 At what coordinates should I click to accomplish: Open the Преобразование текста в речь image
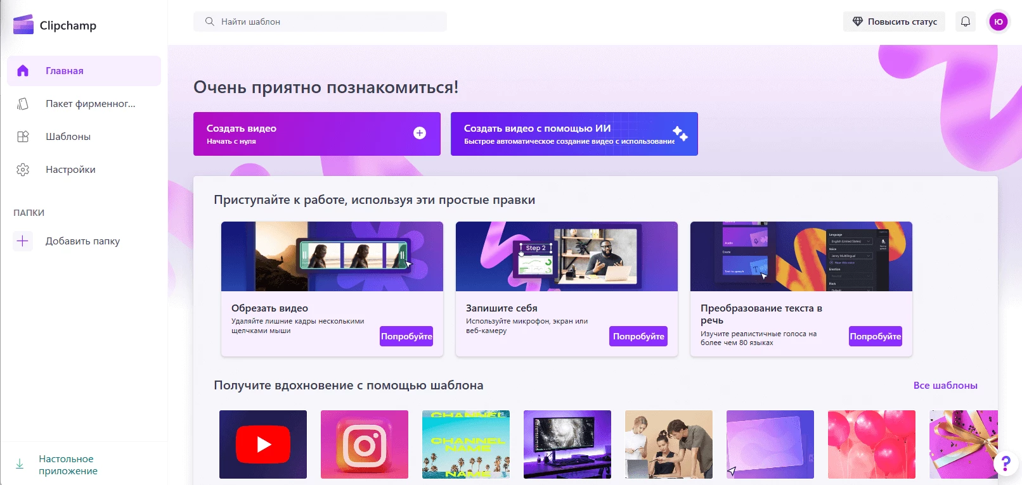coord(801,256)
